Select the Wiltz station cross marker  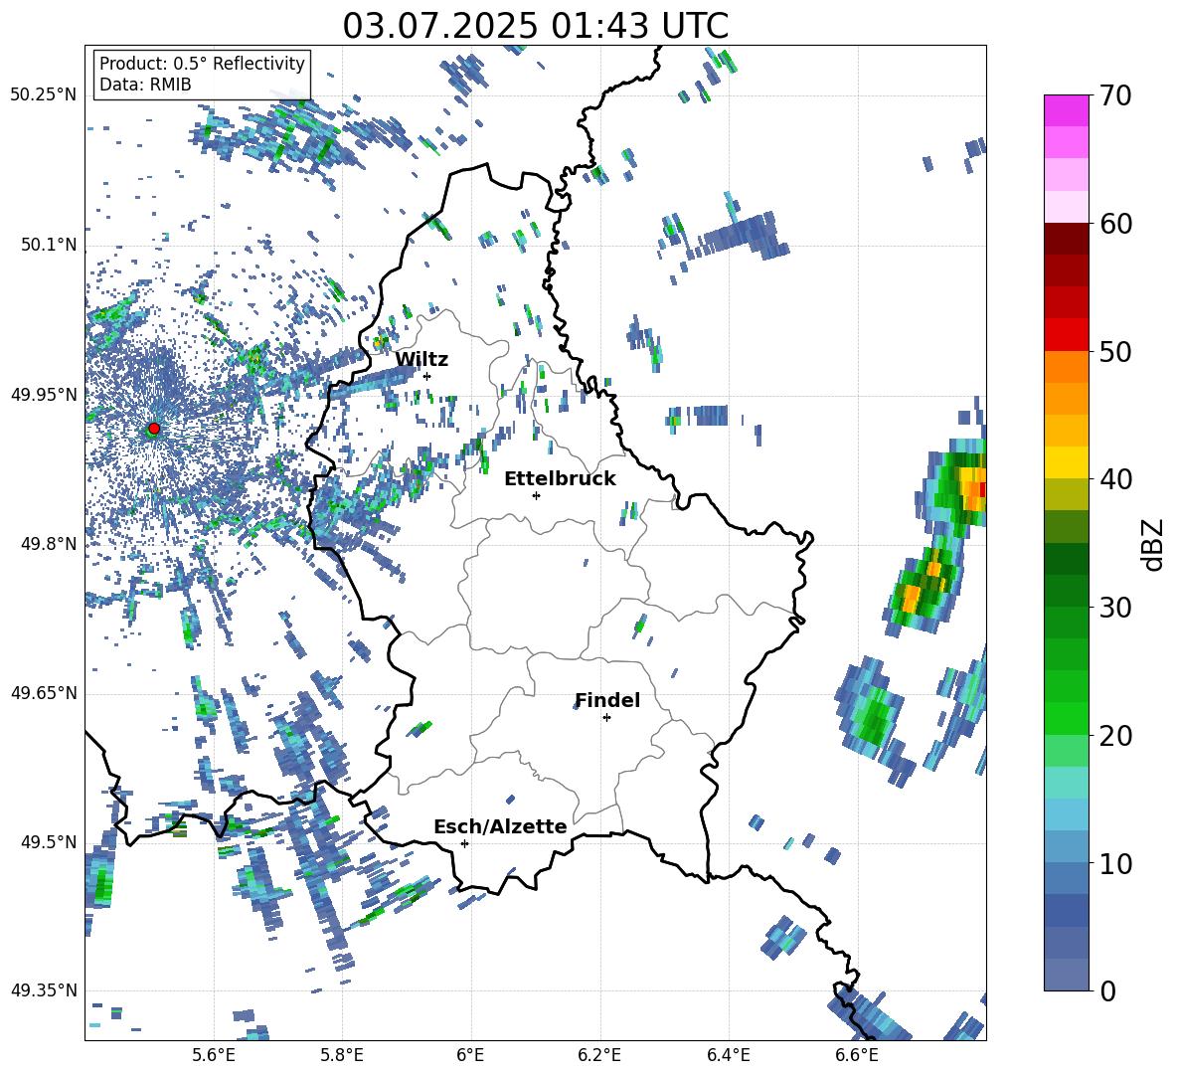coord(427,376)
